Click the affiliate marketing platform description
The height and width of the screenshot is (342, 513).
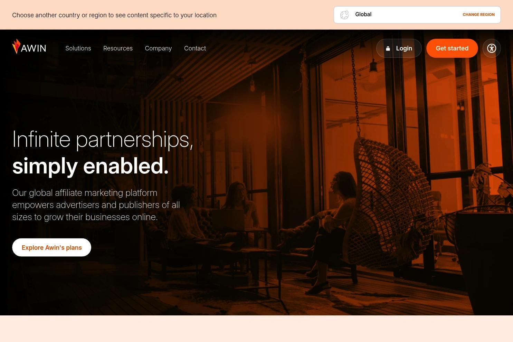96,205
